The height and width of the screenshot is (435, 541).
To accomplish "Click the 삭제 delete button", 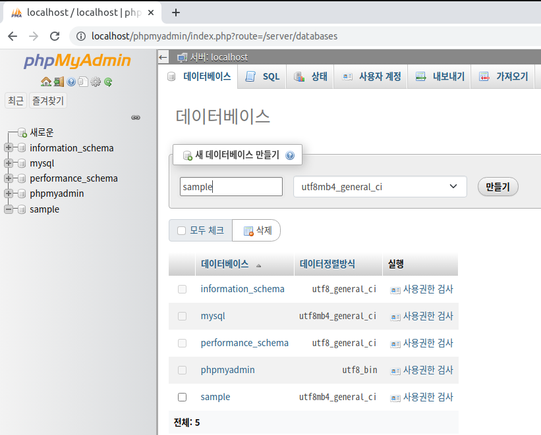I will tap(258, 230).
